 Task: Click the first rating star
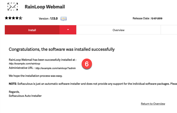click(x=6, y=18)
